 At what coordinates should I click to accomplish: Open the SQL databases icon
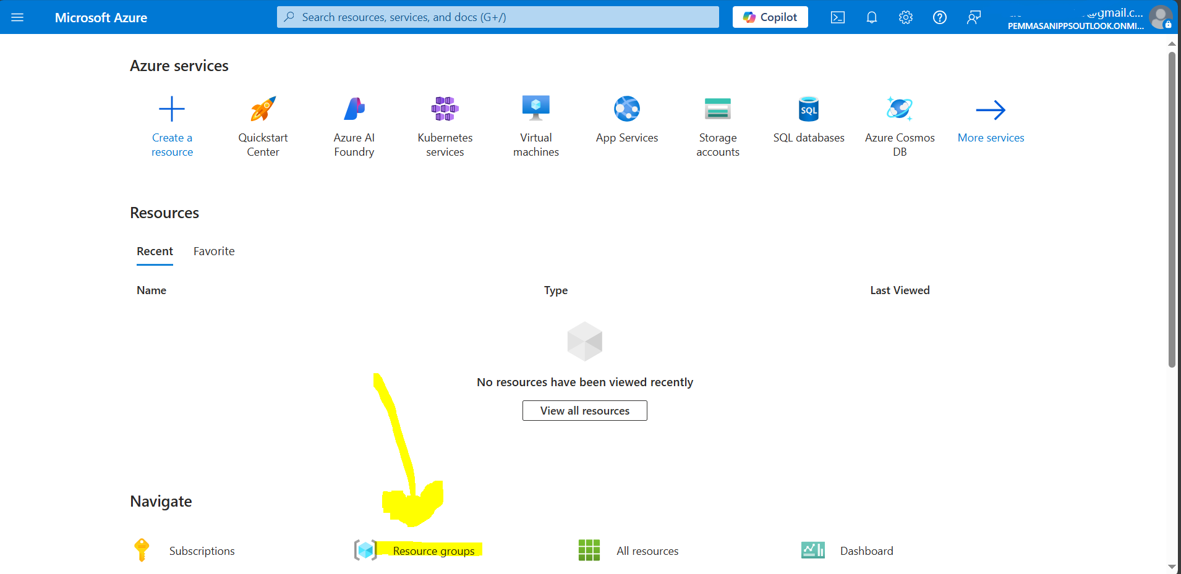tap(809, 109)
